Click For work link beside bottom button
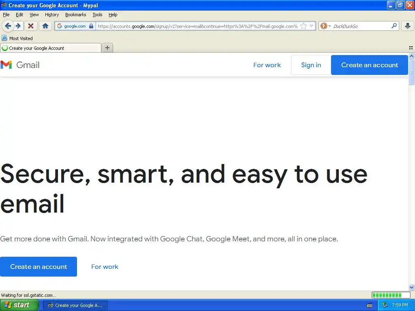 point(105,266)
